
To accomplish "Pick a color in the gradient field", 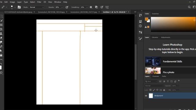I will pos(173,24).
